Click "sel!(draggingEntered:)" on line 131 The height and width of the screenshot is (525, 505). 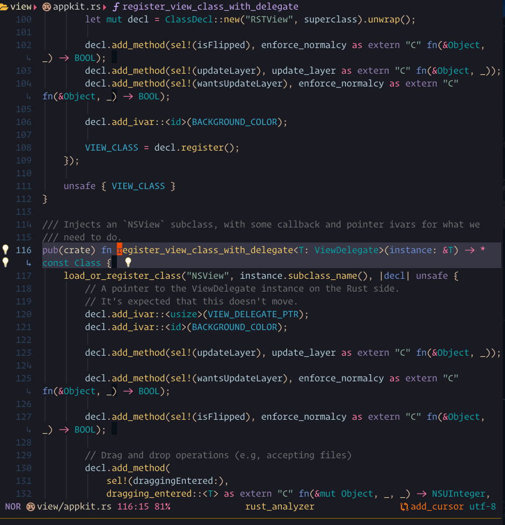165,481
